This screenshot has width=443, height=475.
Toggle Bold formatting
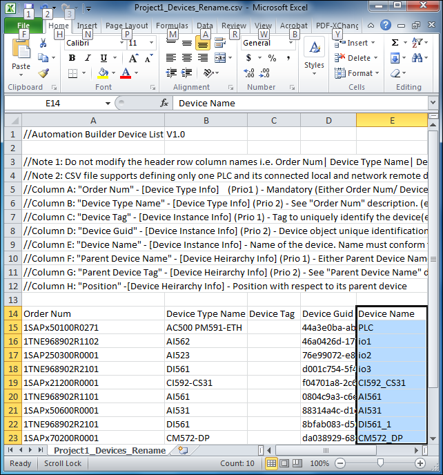(72, 58)
